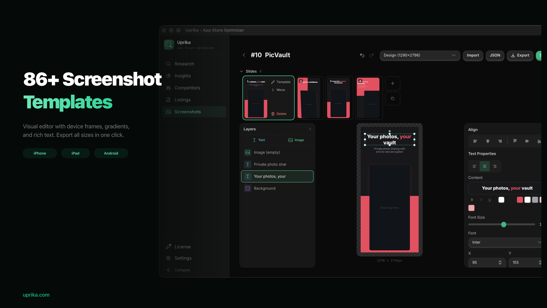Image resolution: width=547 pixels, height=308 pixels.
Task: Align object to top edge
Action: click(x=515, y=141)
